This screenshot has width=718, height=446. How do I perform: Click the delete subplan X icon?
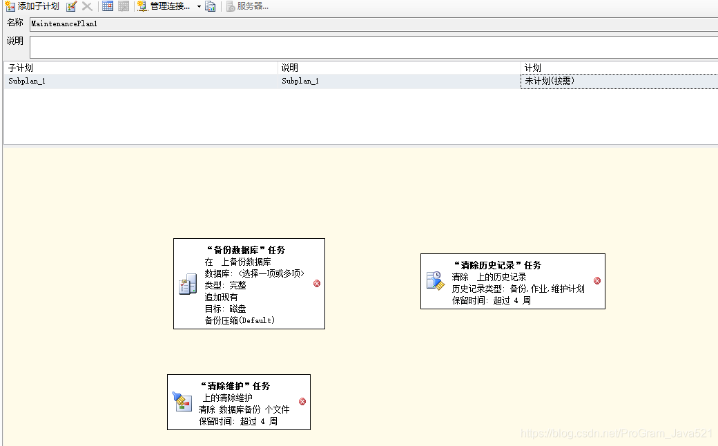[x=86, y=6]
